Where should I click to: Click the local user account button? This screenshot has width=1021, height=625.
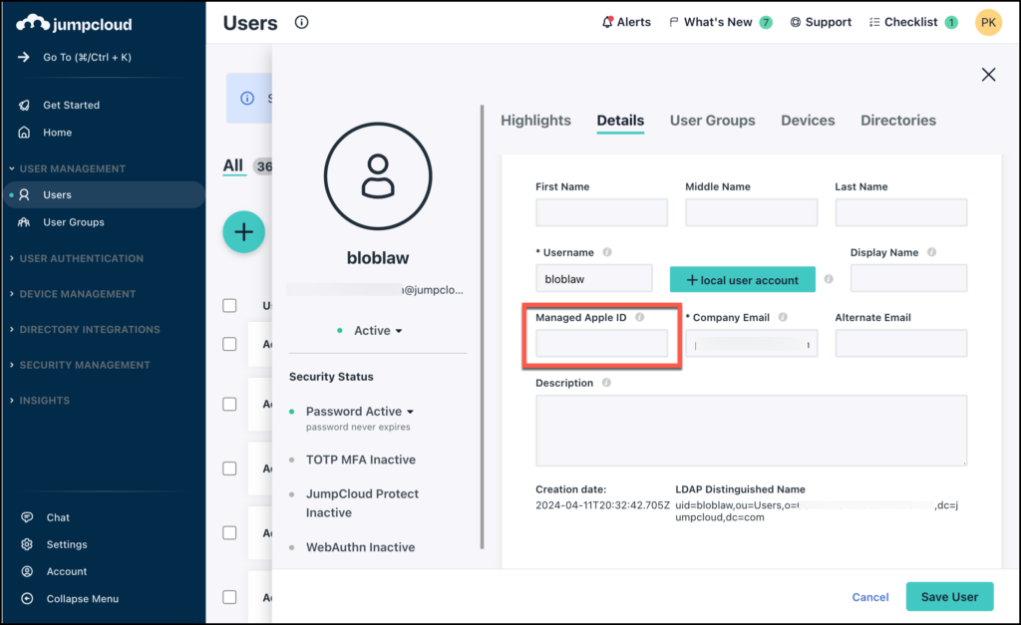point(742,279)
